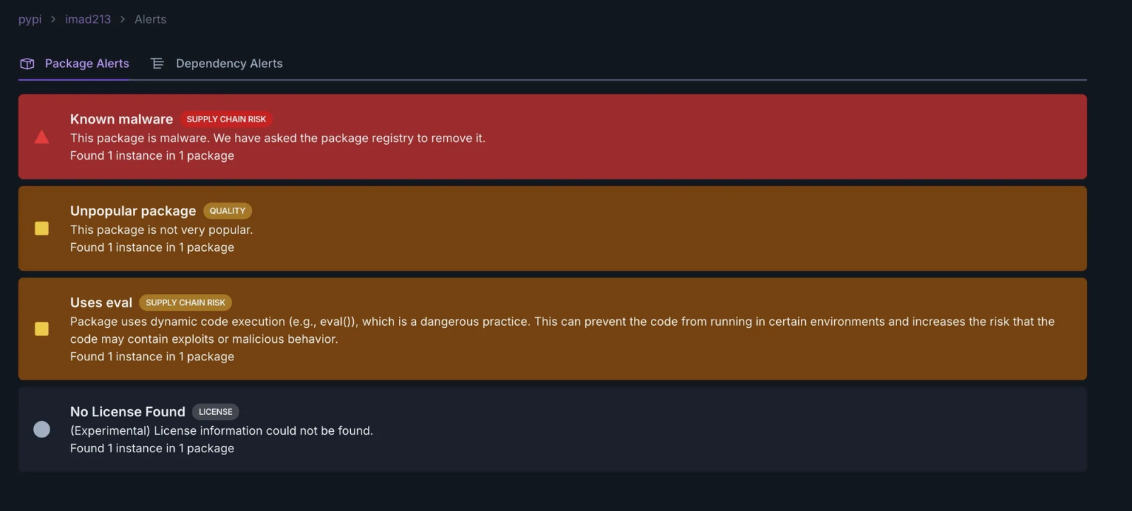Switch to the Dependency Alerts tab
The height and width of the screenshot is (511, 1132).
click(216, 64)
